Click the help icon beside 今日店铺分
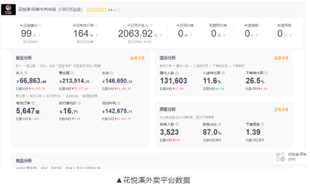The width and height of the screenshot is (310, 188). (x=40, y=25)
